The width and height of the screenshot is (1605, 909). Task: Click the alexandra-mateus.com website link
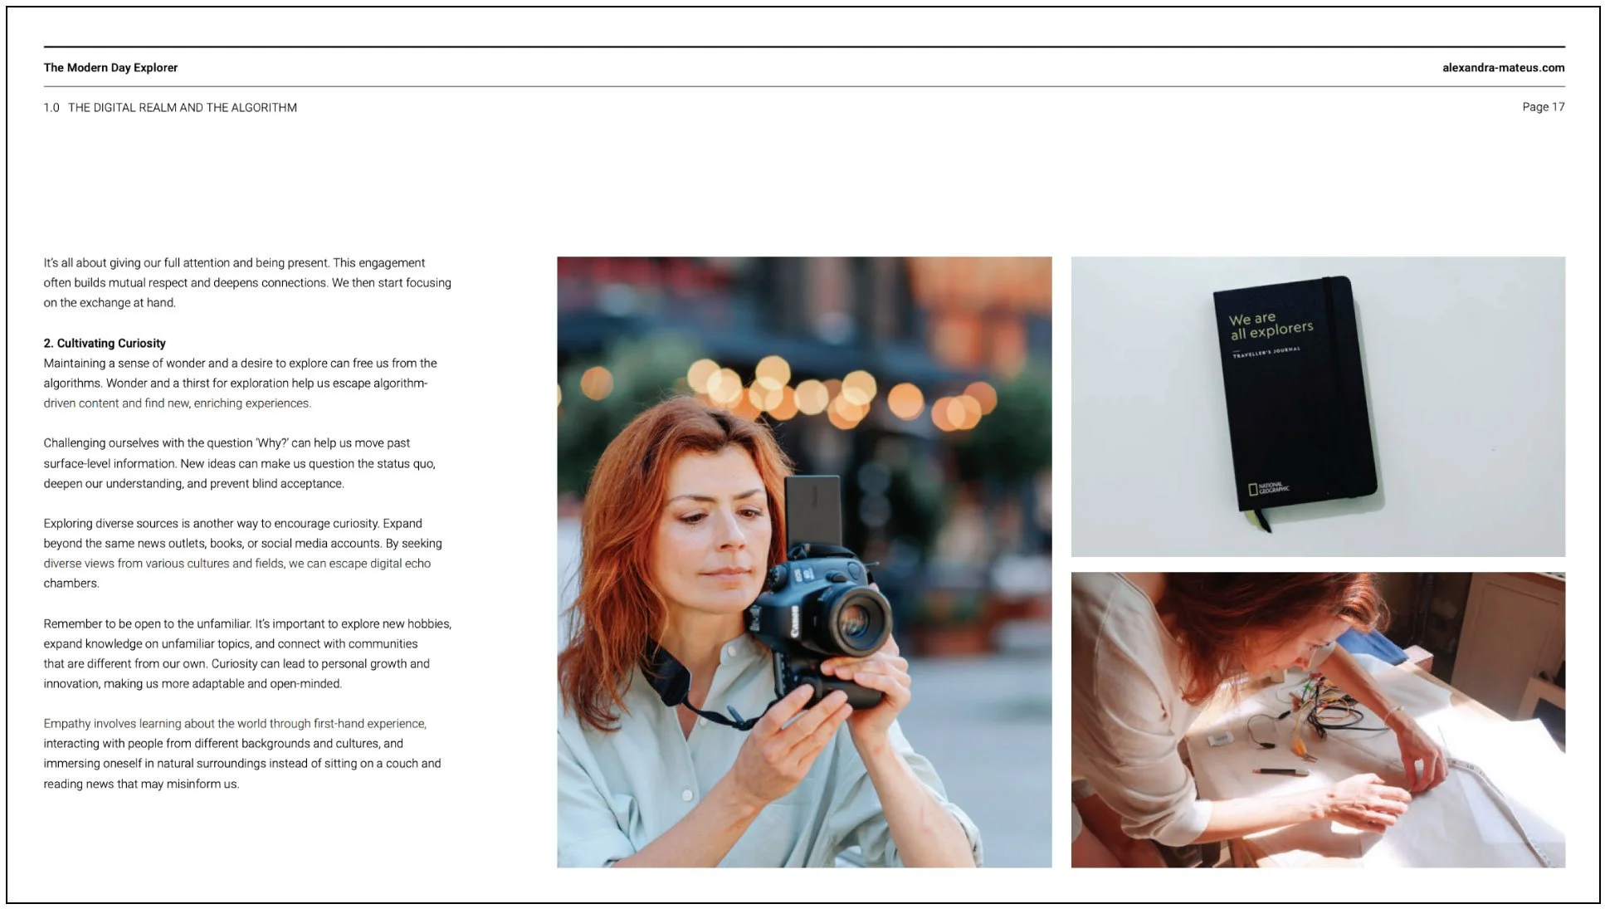click(1502, 67)
